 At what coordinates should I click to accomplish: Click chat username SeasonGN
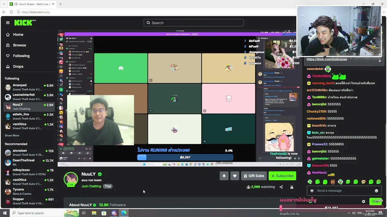click(x=320, y=165)
